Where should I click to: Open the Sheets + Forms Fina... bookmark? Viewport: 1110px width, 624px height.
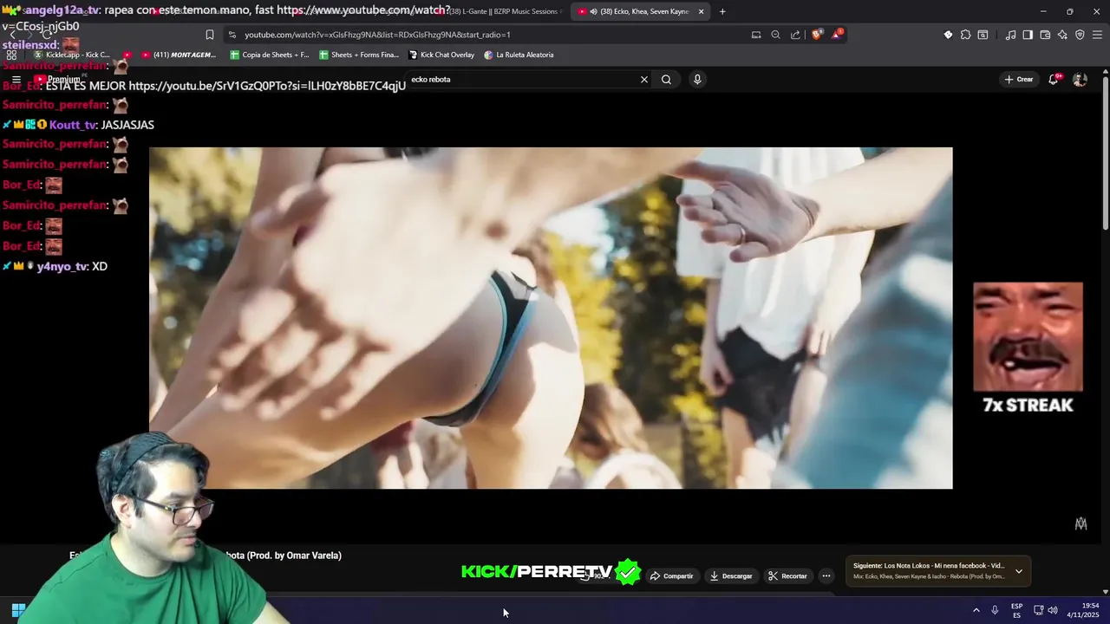pos(359,55)
